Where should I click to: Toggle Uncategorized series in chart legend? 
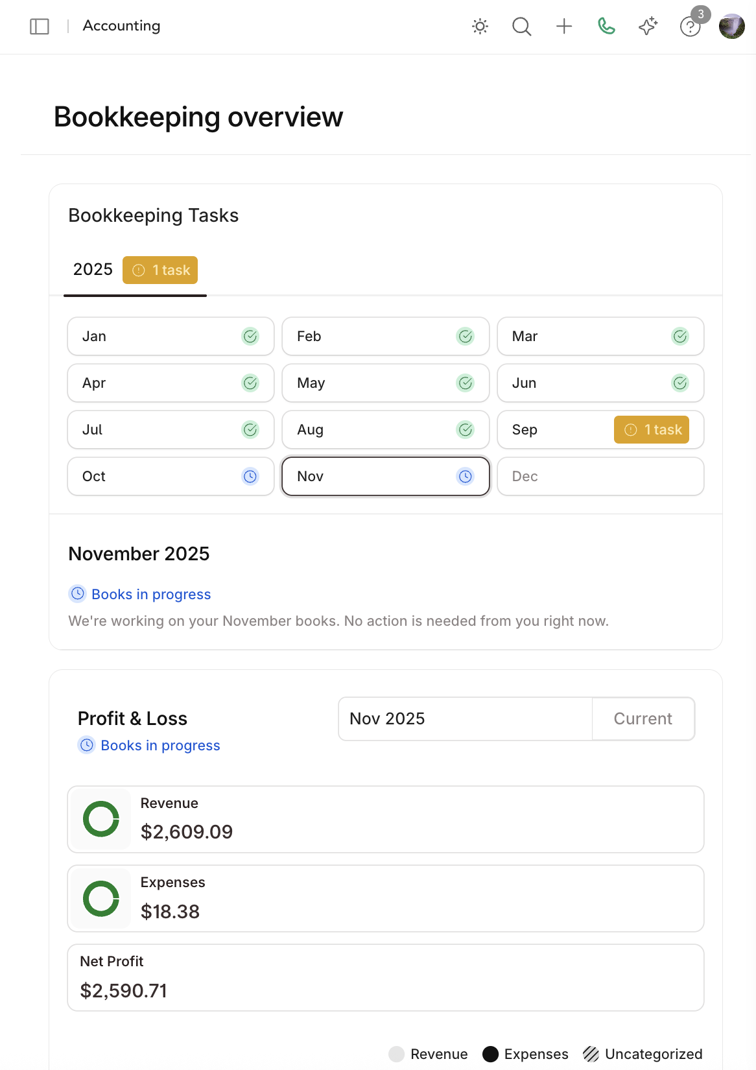tap(643, 1054)
